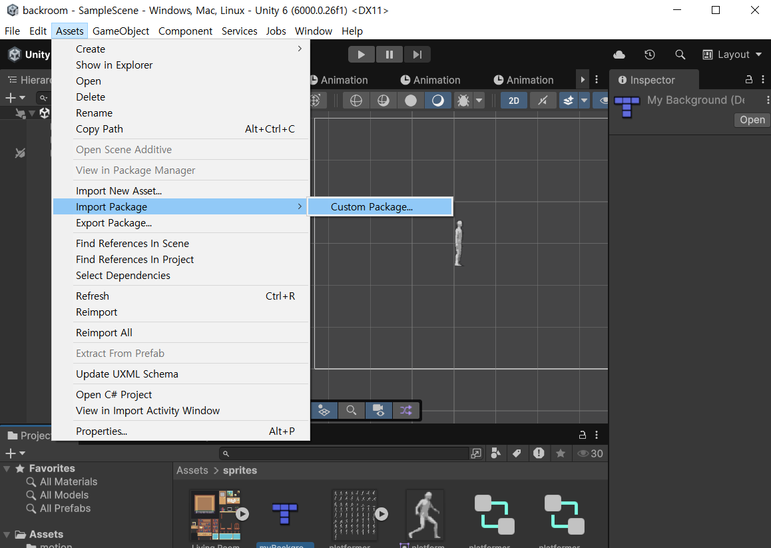Click Import New Asset... menu item
Viewport: 771px width, 548px height.
[x=181, y=191]
